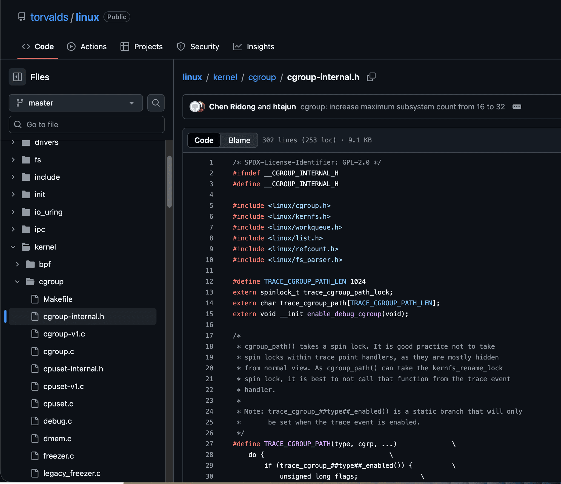Open commit details ellipsis button

click(516, 107)
